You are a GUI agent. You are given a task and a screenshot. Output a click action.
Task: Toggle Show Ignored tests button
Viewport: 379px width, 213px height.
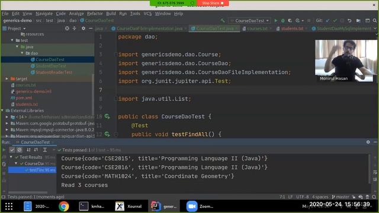point(20,150)
